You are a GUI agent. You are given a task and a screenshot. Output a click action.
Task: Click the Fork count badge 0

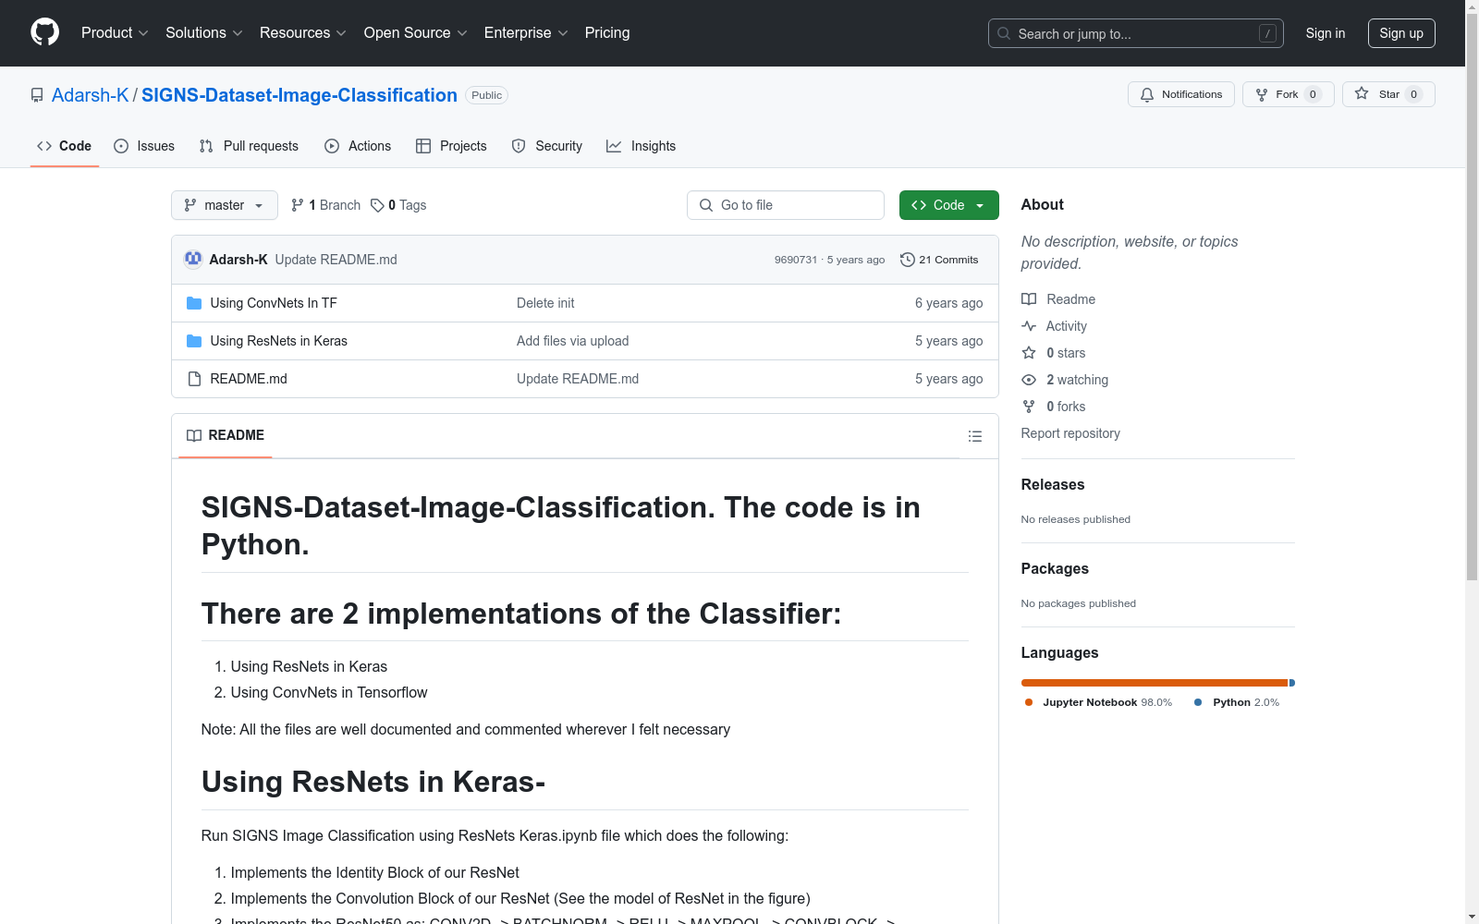click(1313, 94)
